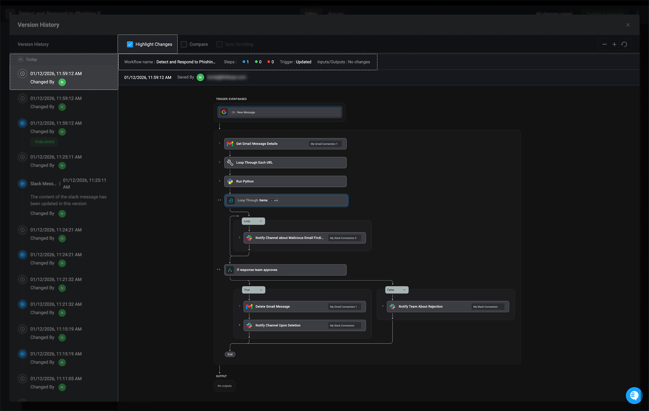This screenshot has width=649, height=411.
Task: Open the True branch dropdown
Action: point(254,290)
